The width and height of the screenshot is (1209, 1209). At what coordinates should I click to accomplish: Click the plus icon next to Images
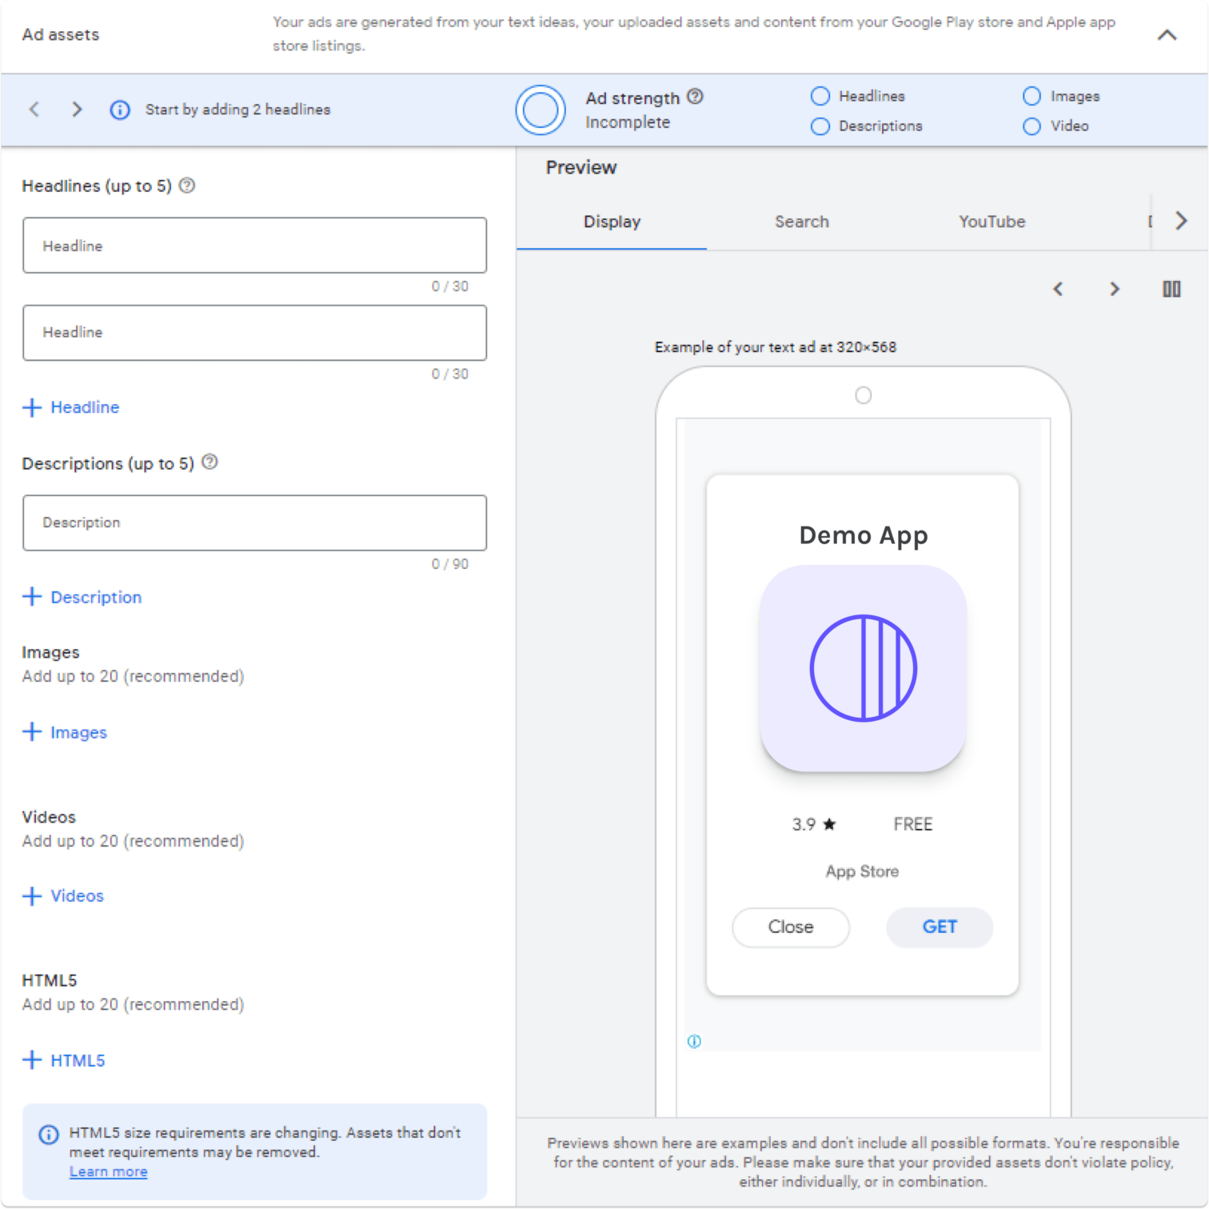tap(32, 731)
